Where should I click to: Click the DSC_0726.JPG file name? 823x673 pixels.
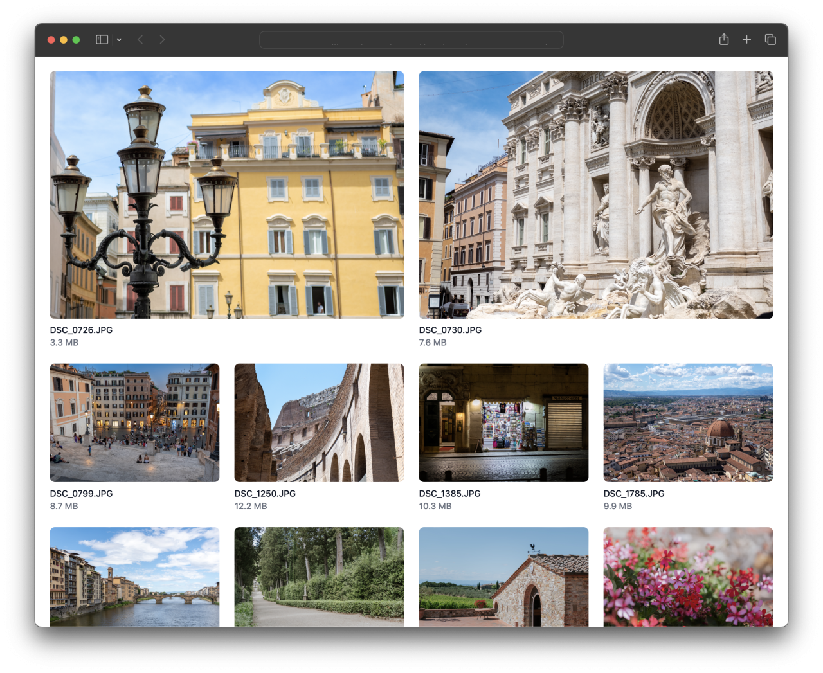click(81, 330)
